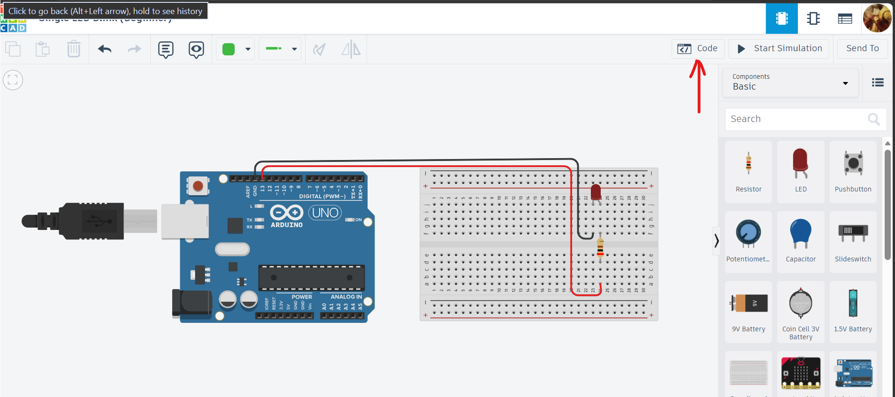
Task: Select the 9V Battery component
Action: 749,312
